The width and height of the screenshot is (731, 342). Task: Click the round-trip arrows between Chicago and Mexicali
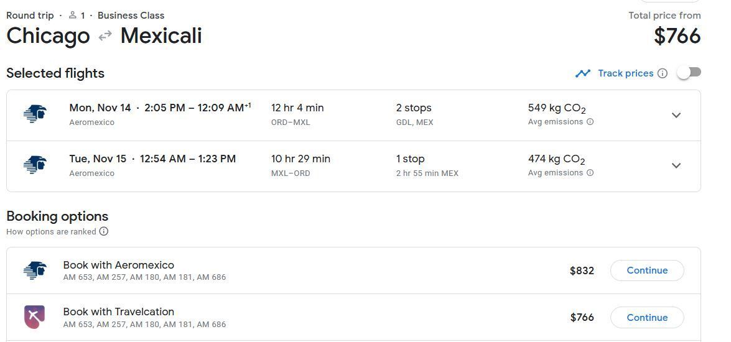click(105, 35)
